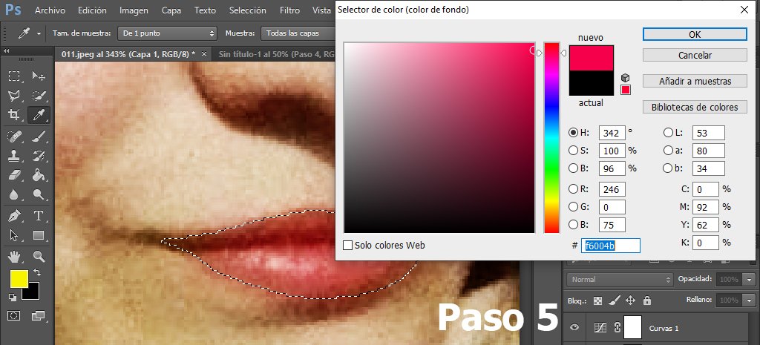Lock transparent pixels in Layers panel
Screen dimensions: 760x345
coord(597,300)
